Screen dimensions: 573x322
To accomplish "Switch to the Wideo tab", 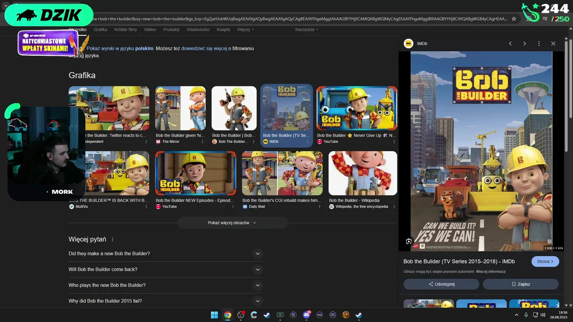I will click(x=150, y=30).
